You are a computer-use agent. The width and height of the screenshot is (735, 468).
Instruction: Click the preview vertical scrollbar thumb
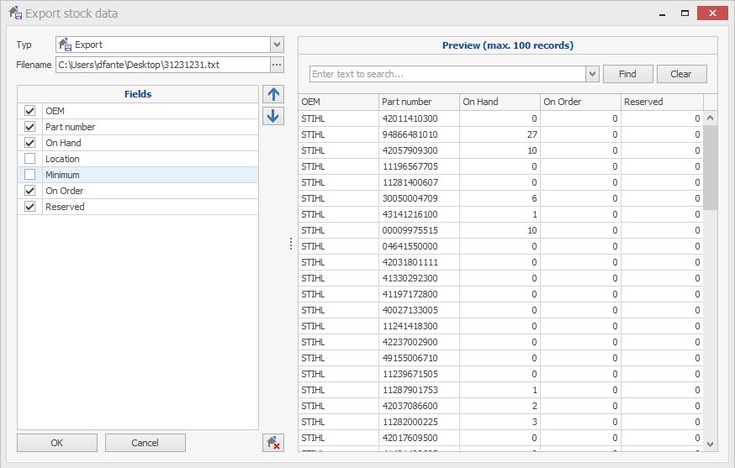[x=710, y=167]
